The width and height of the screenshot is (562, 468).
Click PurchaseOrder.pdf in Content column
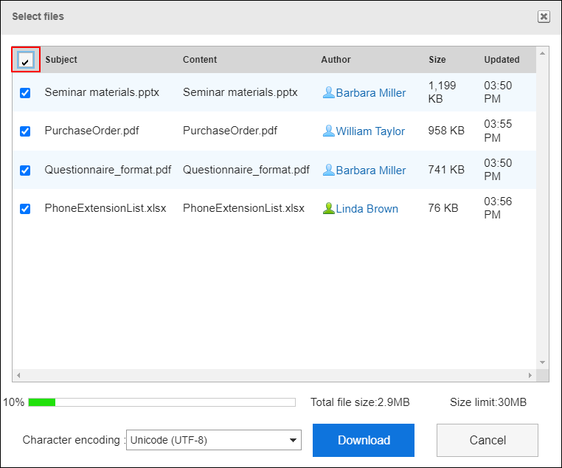click(230, 131)
